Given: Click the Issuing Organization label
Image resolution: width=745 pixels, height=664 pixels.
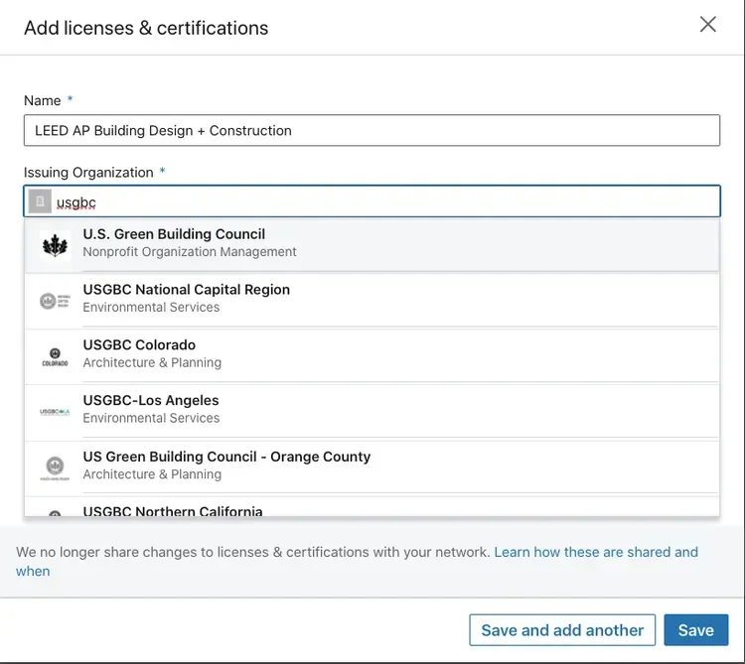Looking at the screenshot, I should (x=88, y=173).
